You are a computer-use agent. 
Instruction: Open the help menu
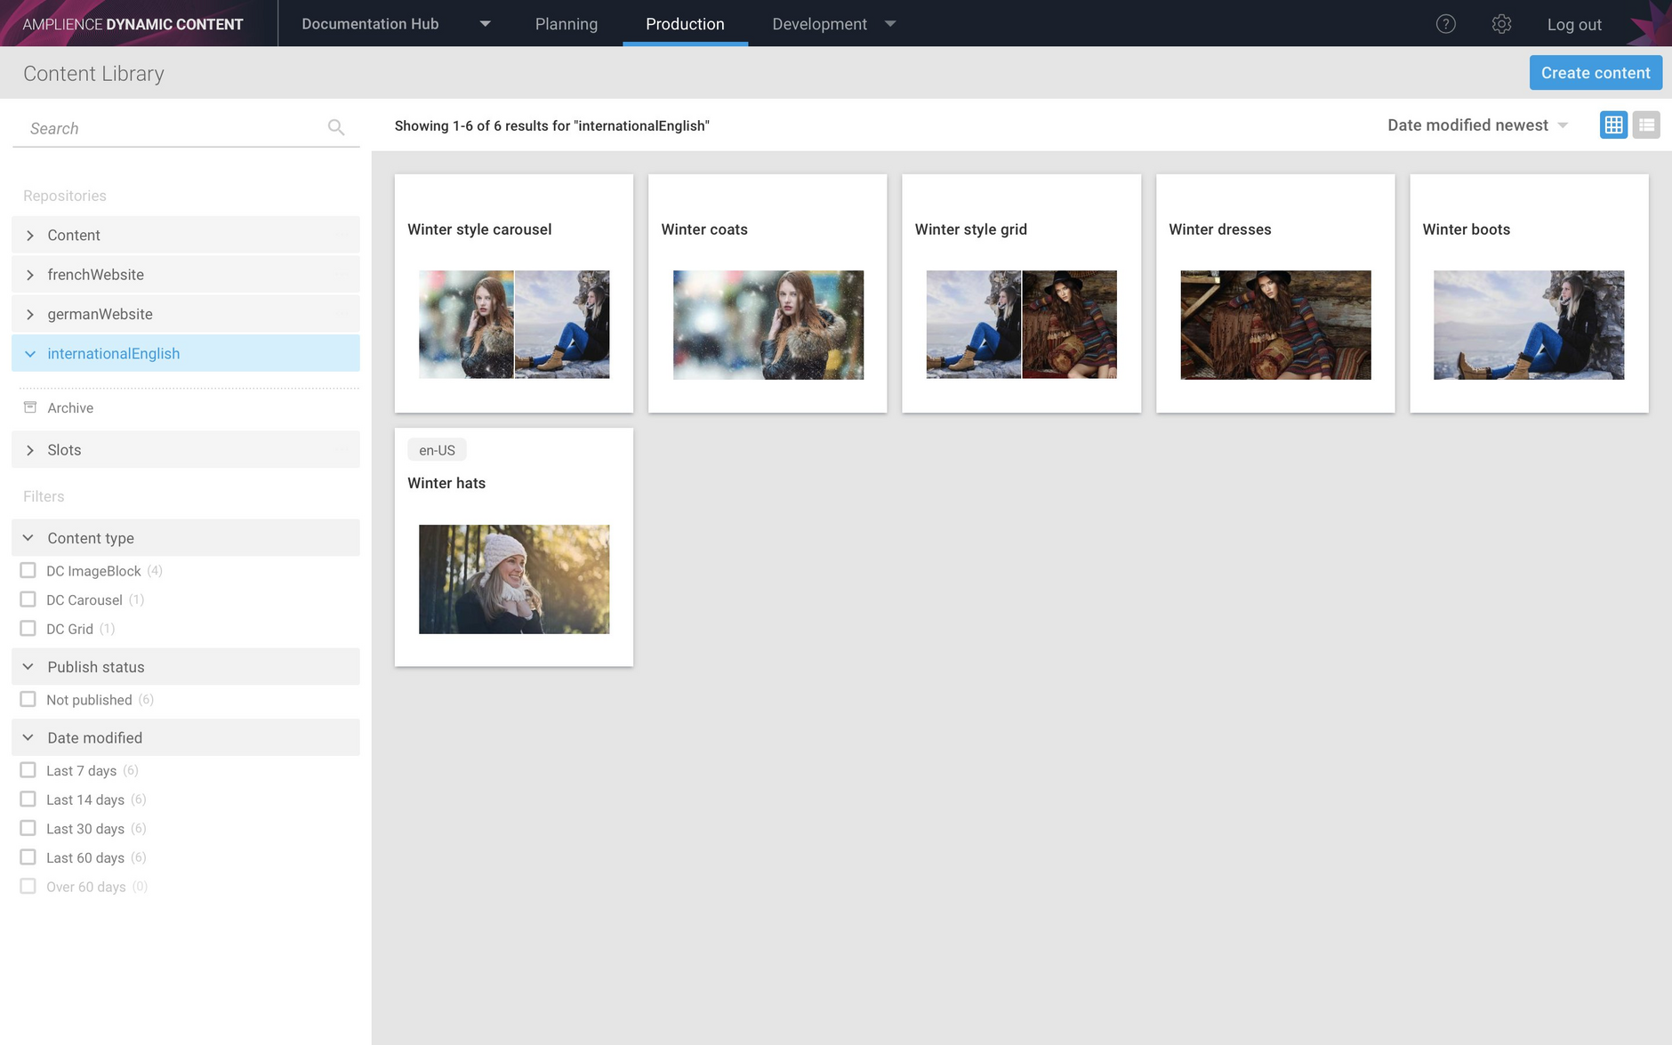click(1445, 24)
